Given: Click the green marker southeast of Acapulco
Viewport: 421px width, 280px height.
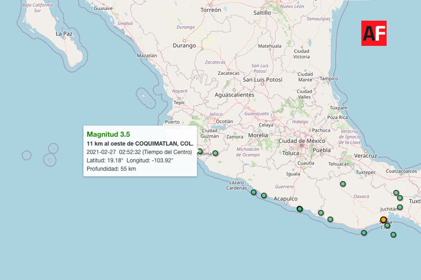Looking at the screenshot, I should coord(300,209).
